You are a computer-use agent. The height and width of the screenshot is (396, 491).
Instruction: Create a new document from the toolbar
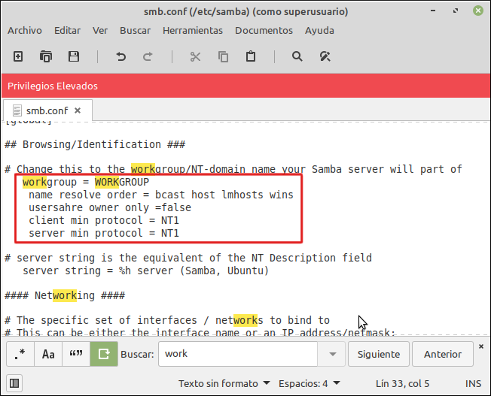pos(19,56)
